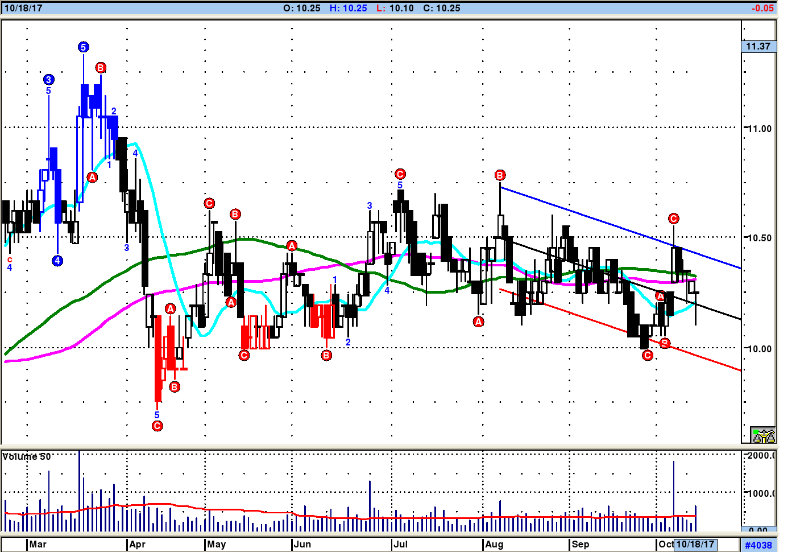Click the highlighted 10/18/17 date on the time axis
This screenshot has width=796, height=552.
[695, 545]
